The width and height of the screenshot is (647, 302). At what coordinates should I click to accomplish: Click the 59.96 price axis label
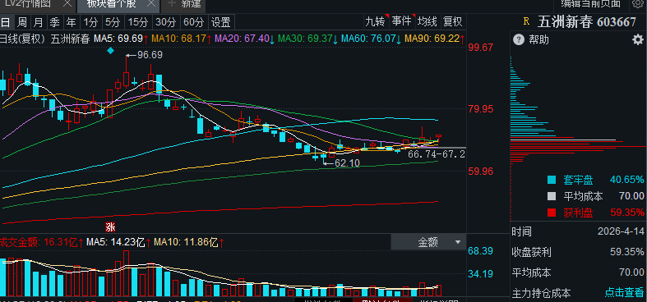pos(481,171)
